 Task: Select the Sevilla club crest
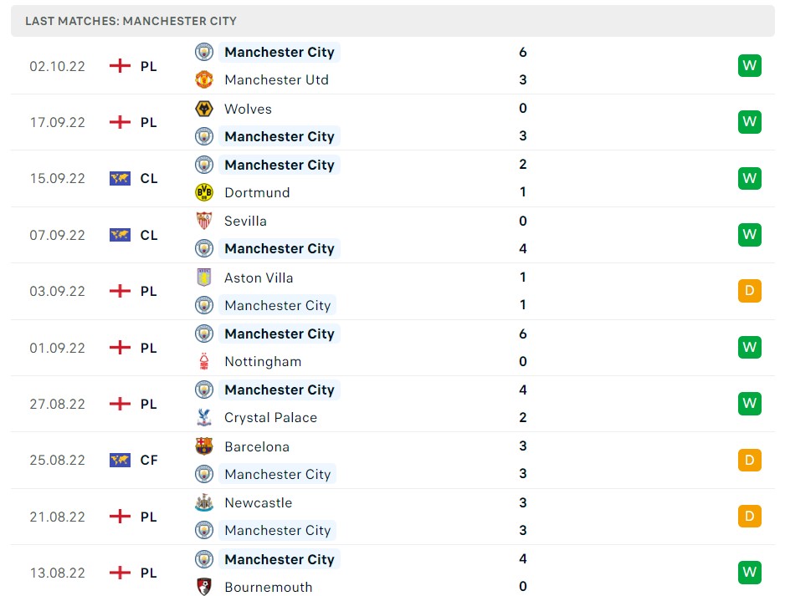click(203, 221)
